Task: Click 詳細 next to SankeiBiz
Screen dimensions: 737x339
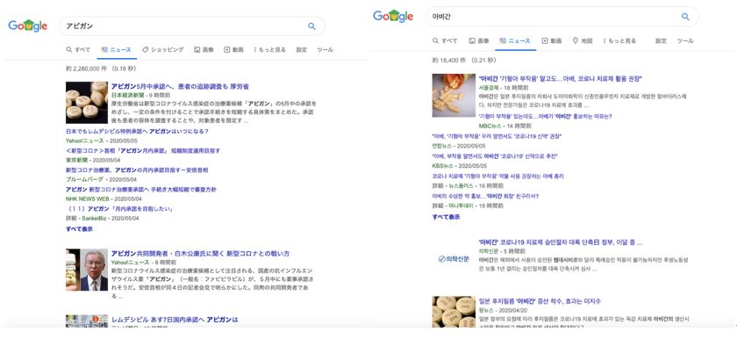Action: pos(71,219)
